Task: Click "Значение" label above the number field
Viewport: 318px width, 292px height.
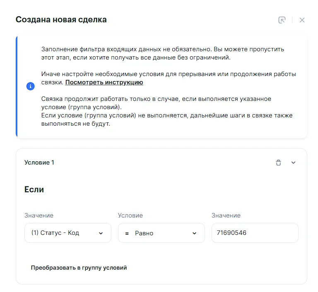Action: [226, 215]
